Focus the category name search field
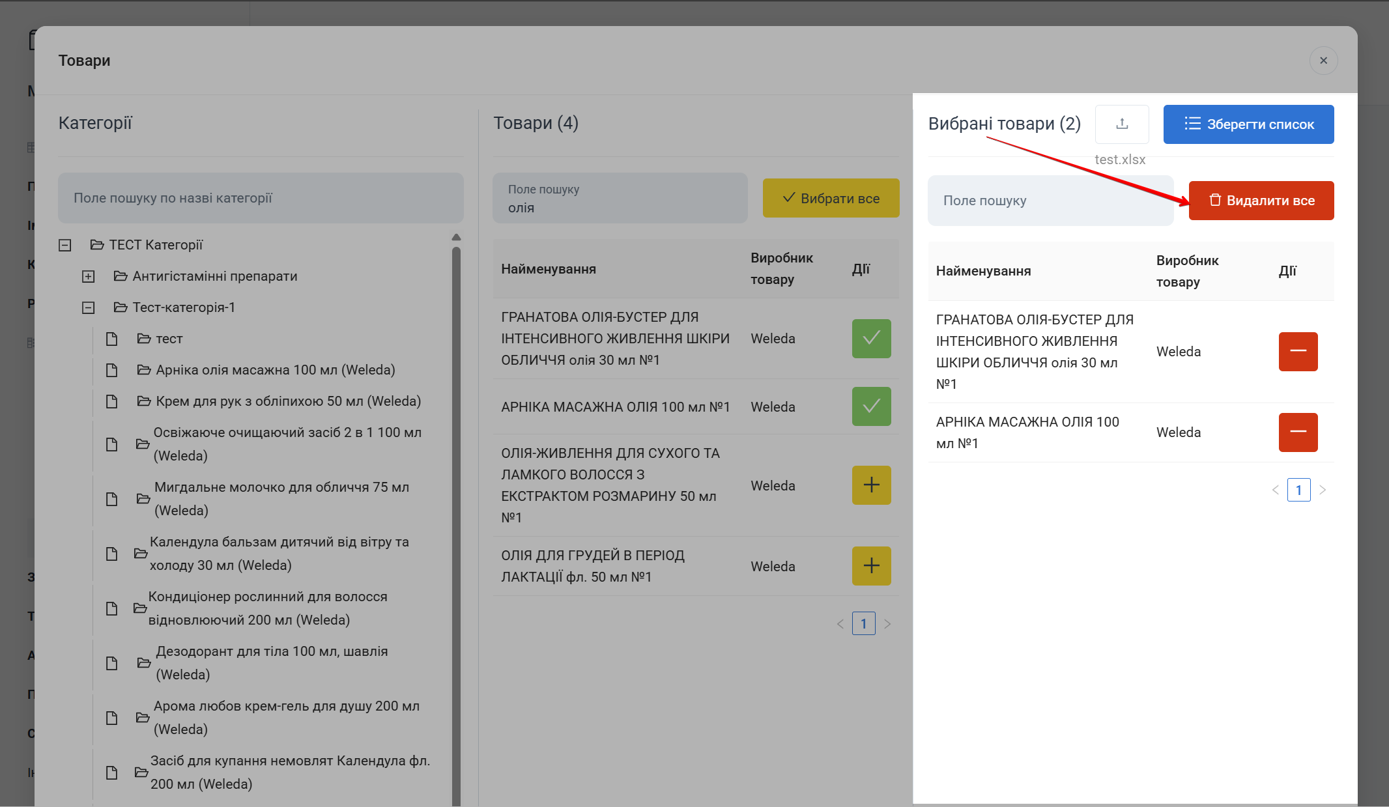1389x807 pixels. [261, 198]
